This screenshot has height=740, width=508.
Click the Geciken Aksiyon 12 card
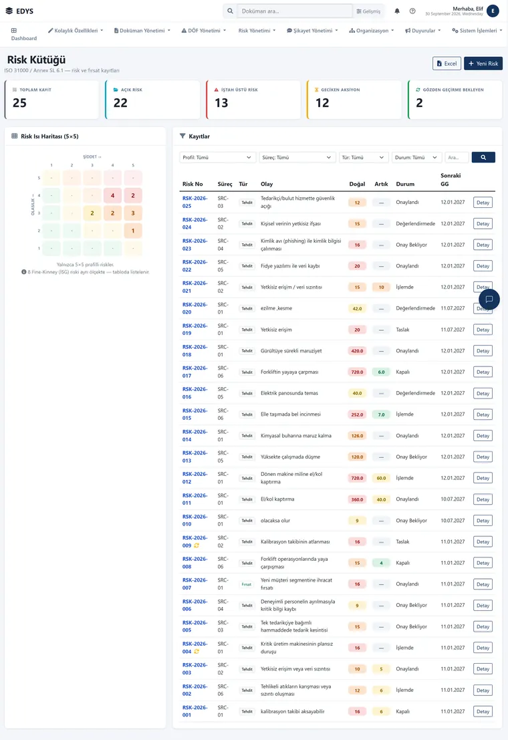point(354,100)
